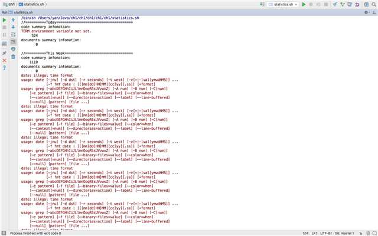Image resolution: width=378 pixels, height=236 pixels.
Task: Click the '1119' code count value
Action: [x=34, y=62]
